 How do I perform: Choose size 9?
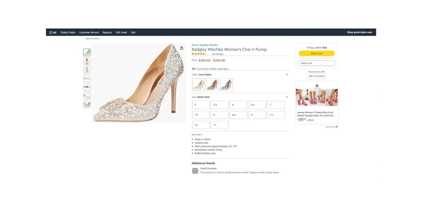pos(257,115)
